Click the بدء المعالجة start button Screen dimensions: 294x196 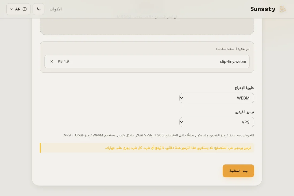click(x=238, y=171)
